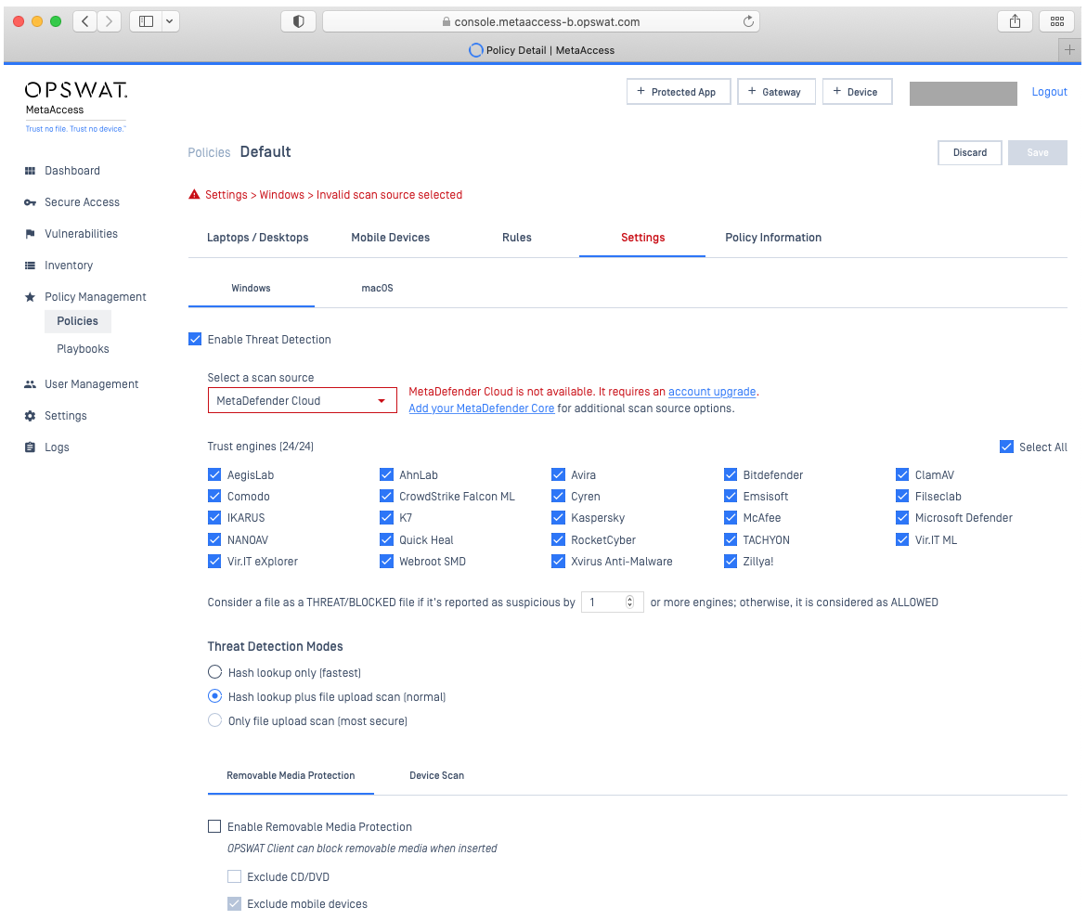Click the suspicious engines count stepper

click(629, 602)
